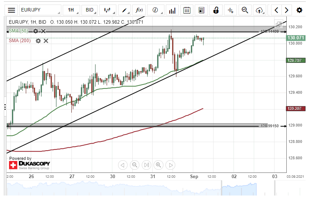Select the SMA (200) indicator label

point(20,41)
